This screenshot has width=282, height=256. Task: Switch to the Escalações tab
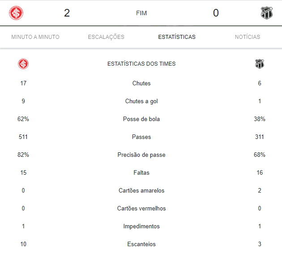point(106,37)
